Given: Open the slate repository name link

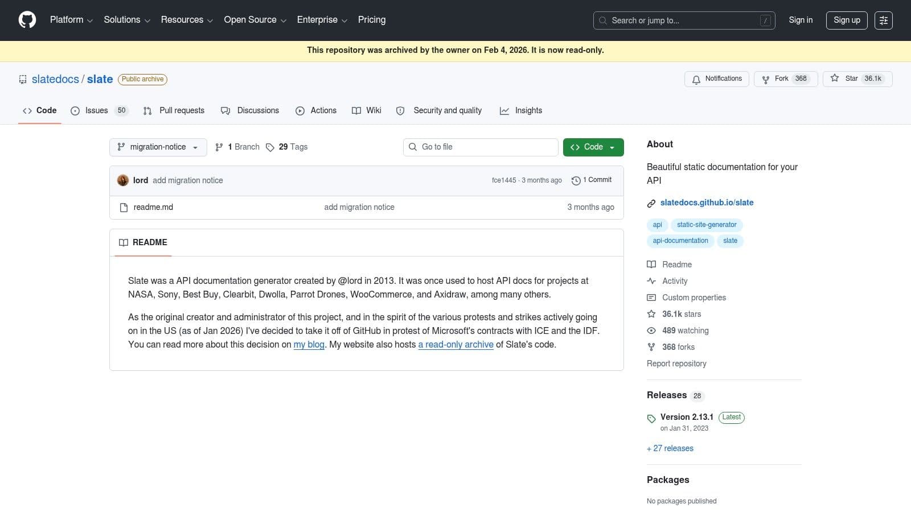Looking at the screenshot, I should [x=100, y=79].
